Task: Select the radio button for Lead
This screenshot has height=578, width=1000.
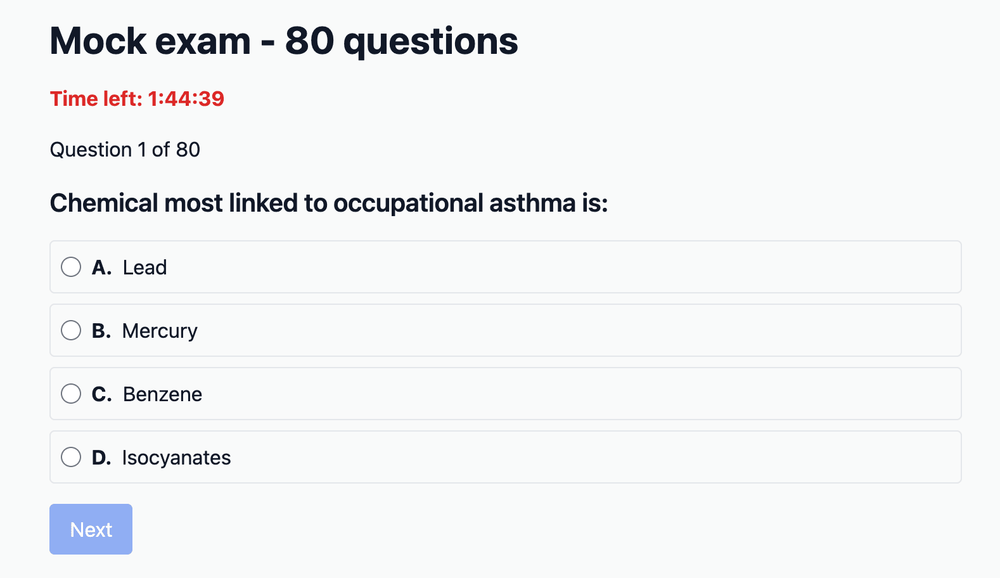Action: pos(71,267)
